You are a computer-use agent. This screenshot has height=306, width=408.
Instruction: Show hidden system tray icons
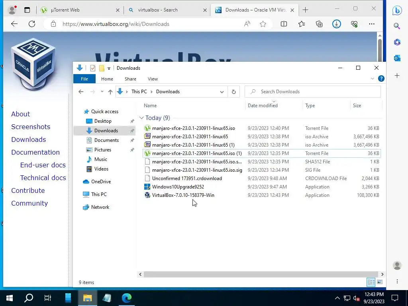tap(337, 298)
